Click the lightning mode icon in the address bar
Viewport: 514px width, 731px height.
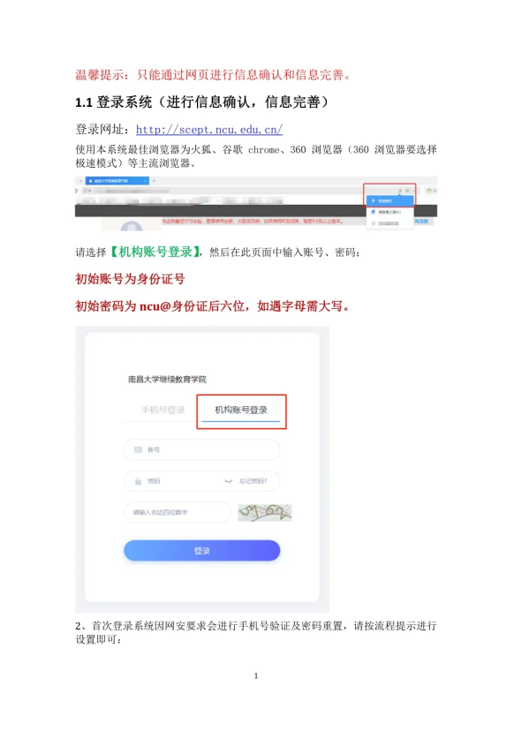[400, 191]
